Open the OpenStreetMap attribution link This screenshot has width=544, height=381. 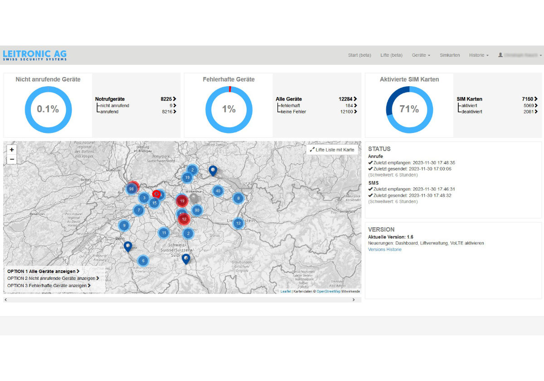pos(329,291)
